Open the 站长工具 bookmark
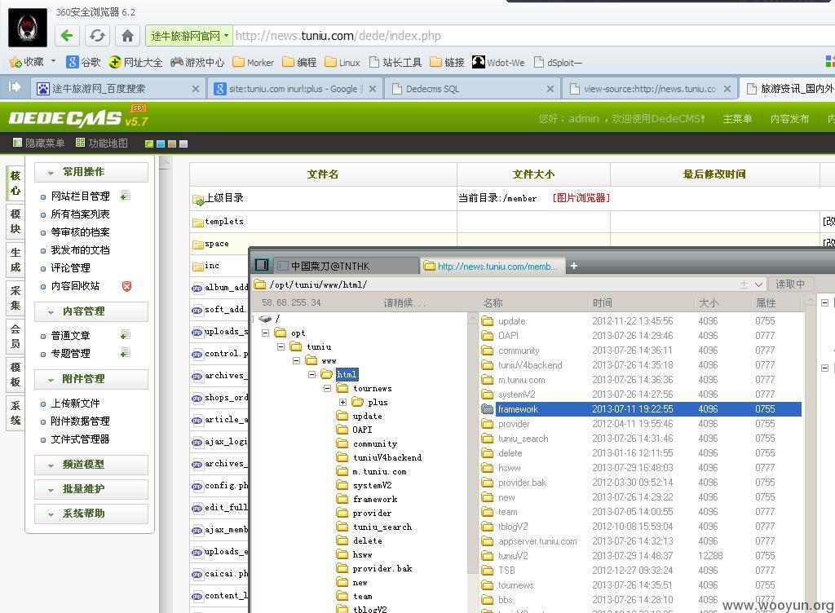The width and height of the screenshot is (835, 613). pyautogui.click(x=395, y=62)
